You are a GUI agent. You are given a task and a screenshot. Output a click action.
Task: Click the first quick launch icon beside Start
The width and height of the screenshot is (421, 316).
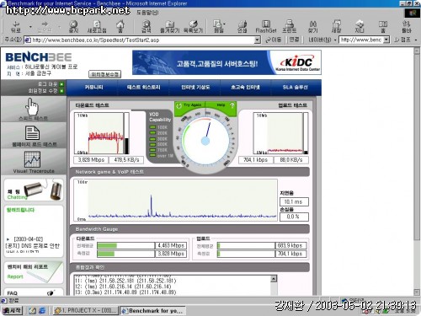(x=32, y=310)
